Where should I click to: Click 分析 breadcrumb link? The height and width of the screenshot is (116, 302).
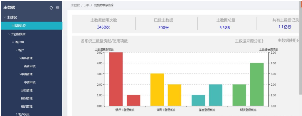[x=87, y=6]
